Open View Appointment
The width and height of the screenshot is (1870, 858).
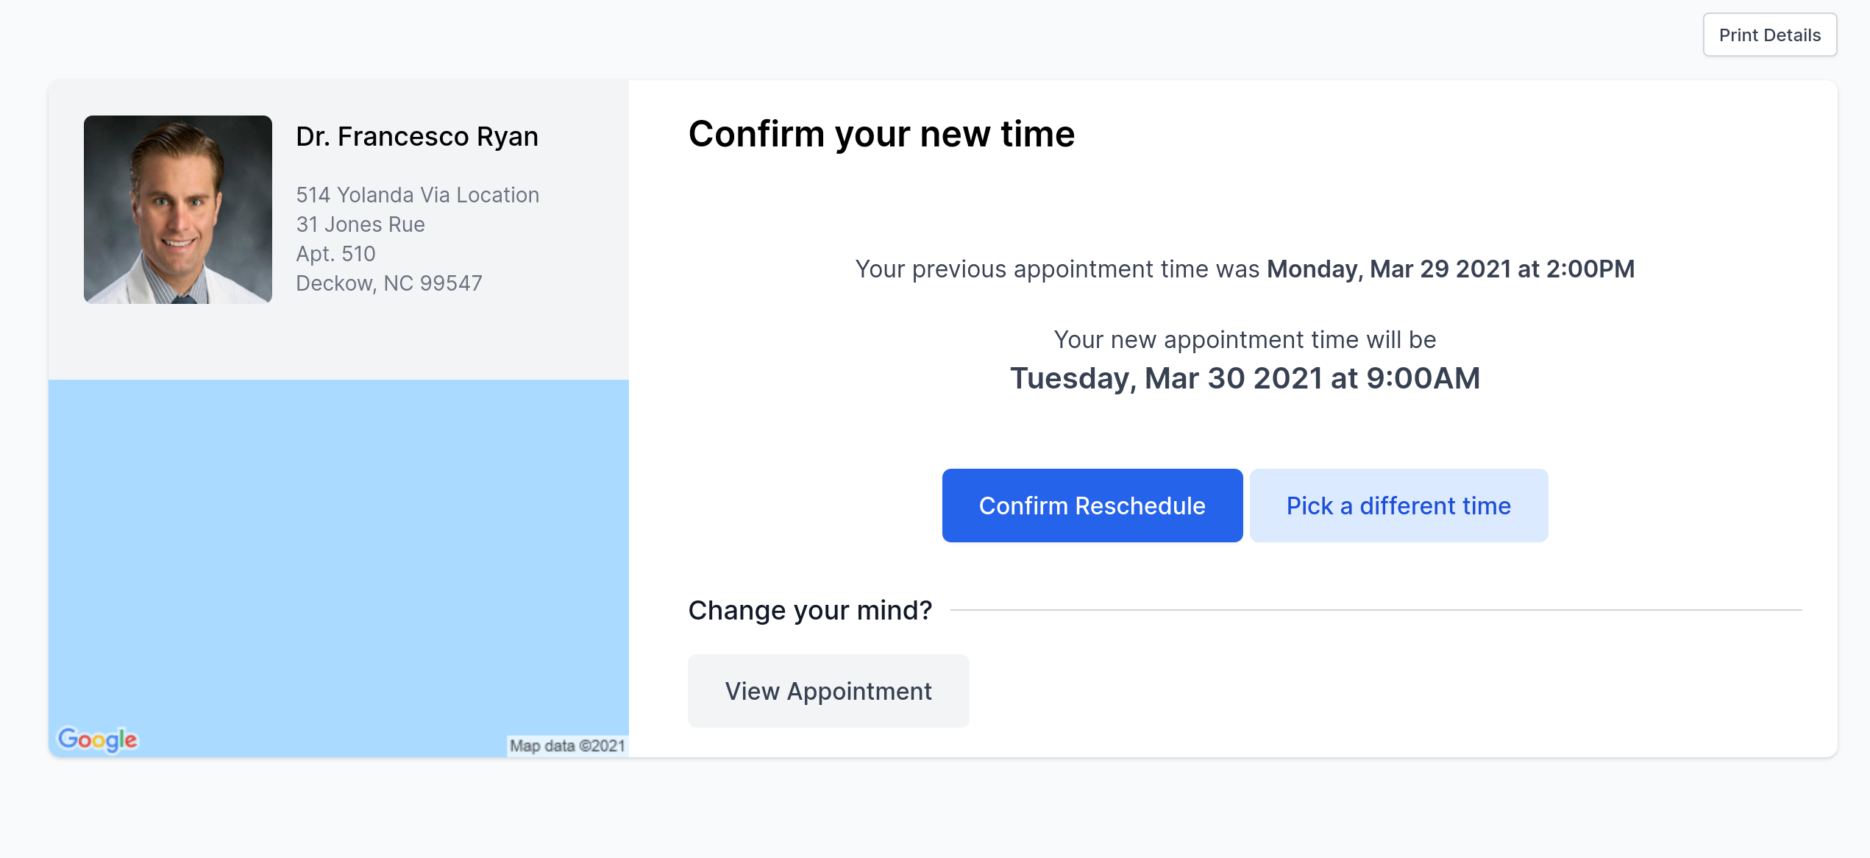coord(828,691)
